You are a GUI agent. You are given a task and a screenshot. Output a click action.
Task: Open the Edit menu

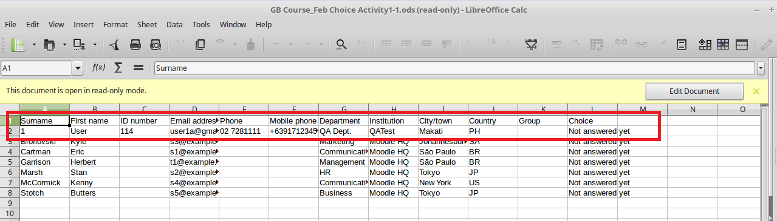pos(32,25)
